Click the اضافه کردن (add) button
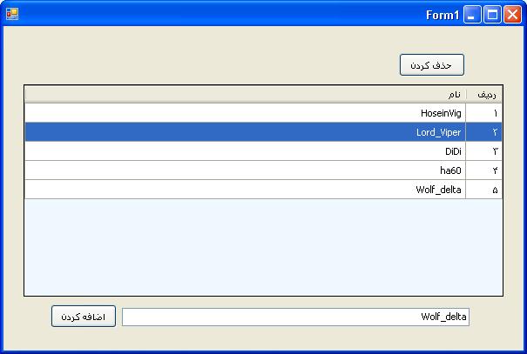The height and width of the screenshot is (354, 527). [x=84, y=316]
